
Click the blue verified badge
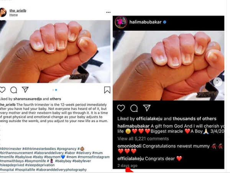coord(165,22)
